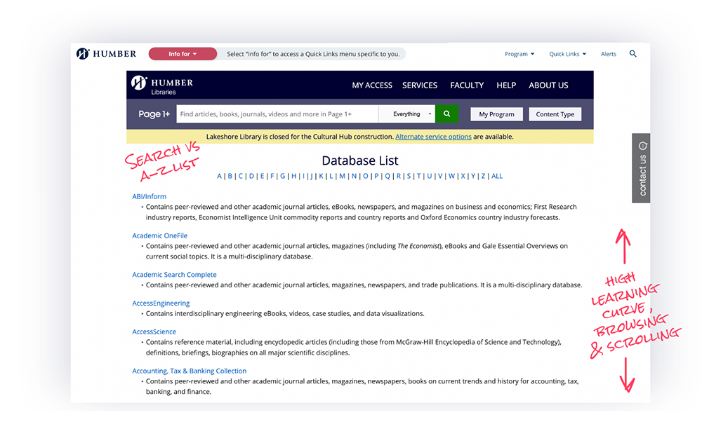Filter databases by letter Z
702x424 pixels.
pos(483,176)
